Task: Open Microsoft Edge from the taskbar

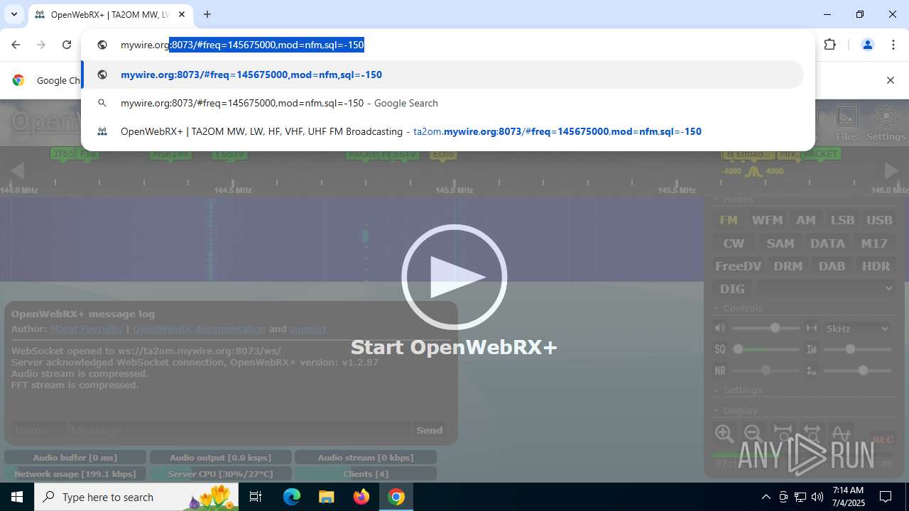Action: [x=292, y=497]
